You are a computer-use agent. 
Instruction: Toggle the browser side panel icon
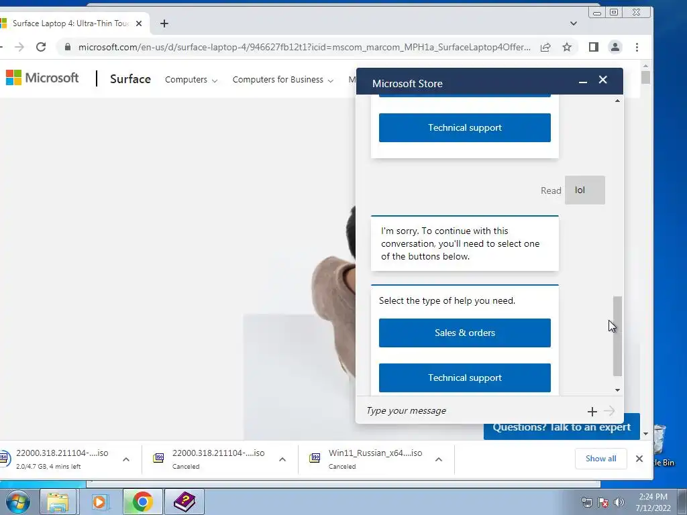(594, 47)
